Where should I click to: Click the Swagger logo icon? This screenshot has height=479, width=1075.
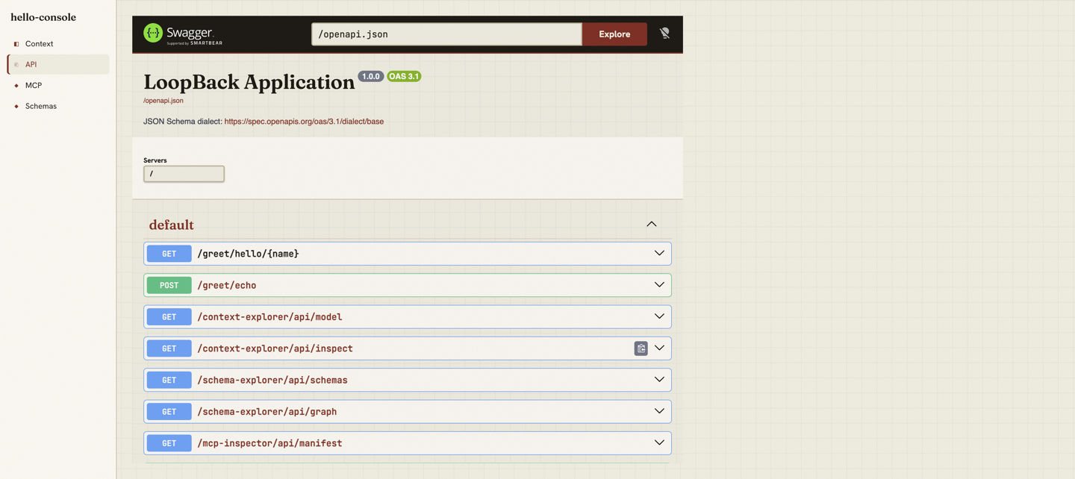[x=153, y=33]
